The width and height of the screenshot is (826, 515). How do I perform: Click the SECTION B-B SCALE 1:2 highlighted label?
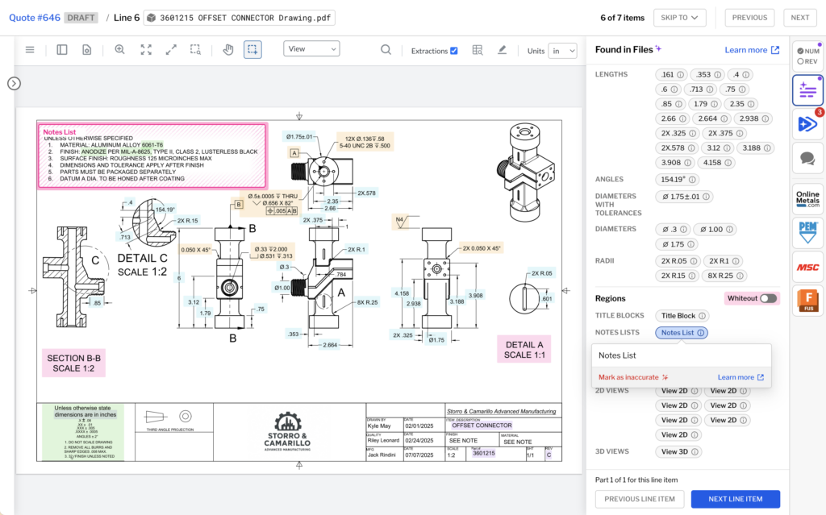tap(73, 363)
